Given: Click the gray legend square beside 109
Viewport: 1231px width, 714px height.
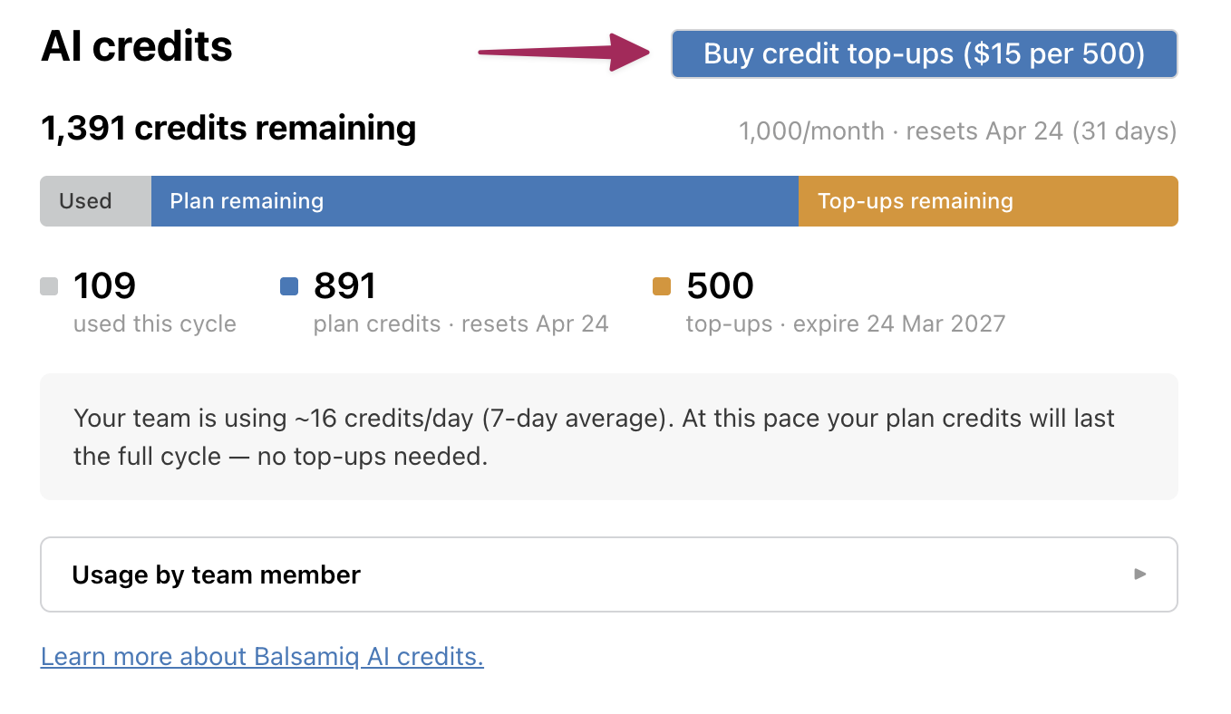Looking at the screenshot, I should 50,286.
